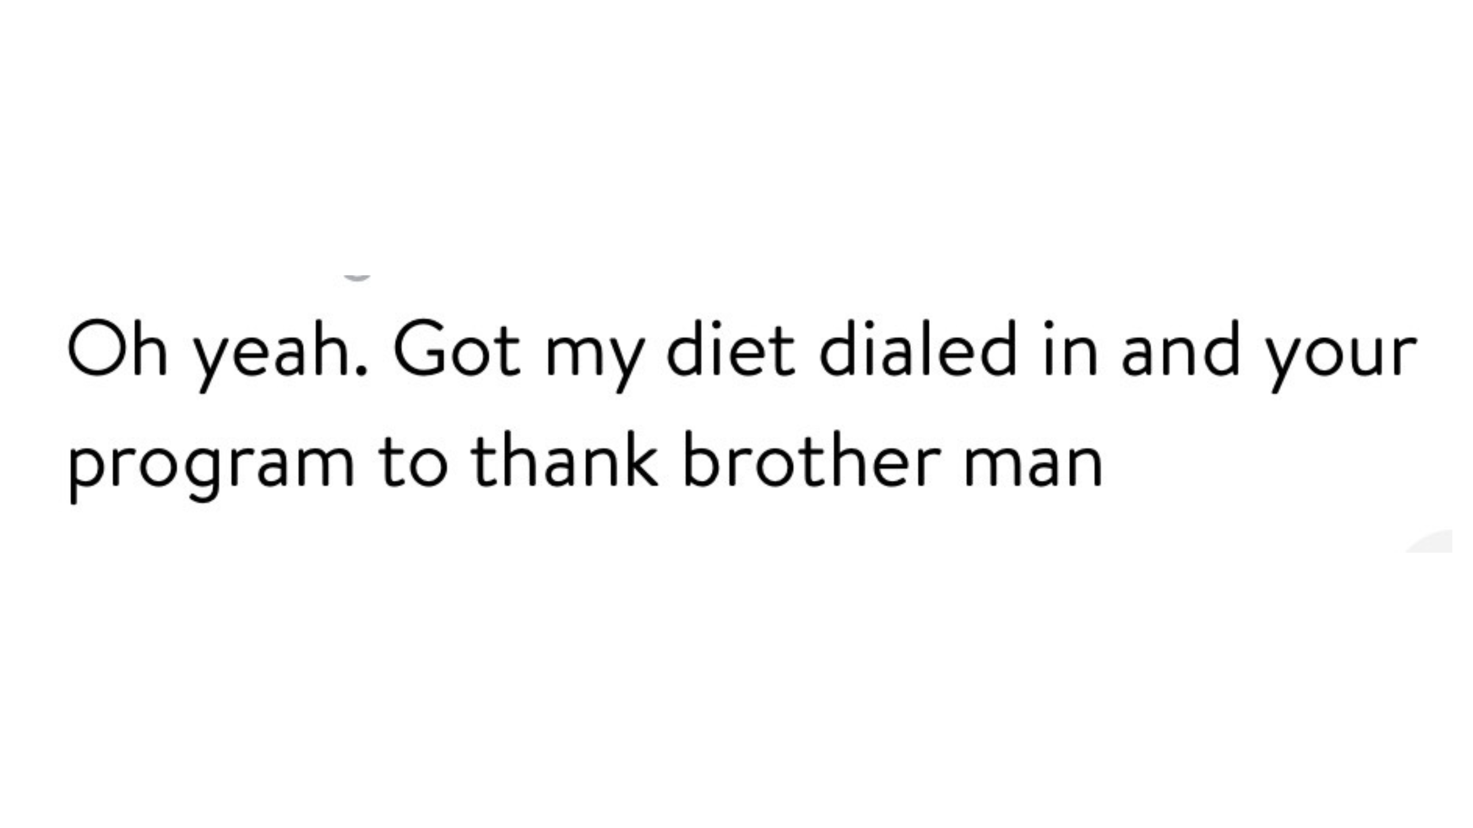Click the word "program"

[x=212, y=467]
